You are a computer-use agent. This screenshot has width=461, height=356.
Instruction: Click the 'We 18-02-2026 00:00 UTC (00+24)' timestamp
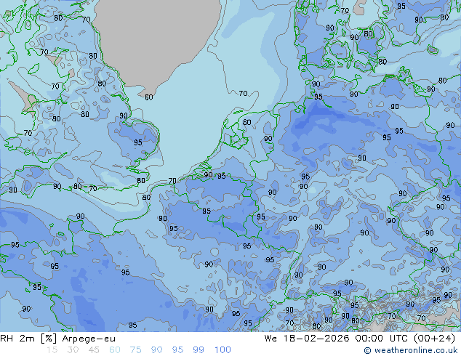(x=360, y=339)
